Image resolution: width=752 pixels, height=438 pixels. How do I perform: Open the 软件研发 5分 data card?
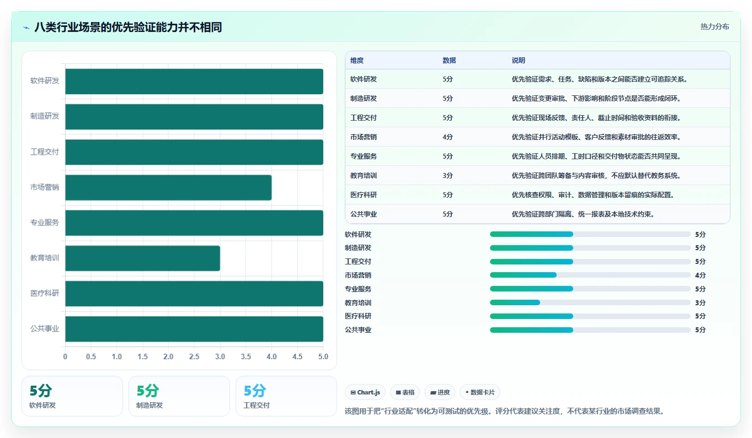pyautogui.click(x=72, y=396)
